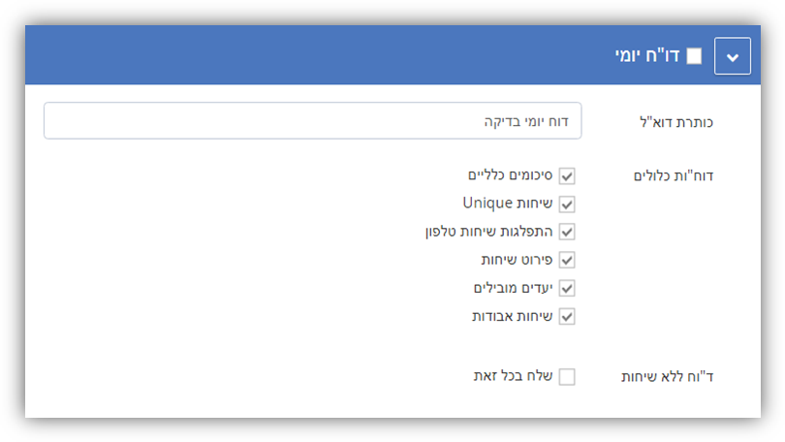Uncheck the יעדים מובילים checkbox
Viewport: 785px width, 442px height.
click(x=567, y=288)
